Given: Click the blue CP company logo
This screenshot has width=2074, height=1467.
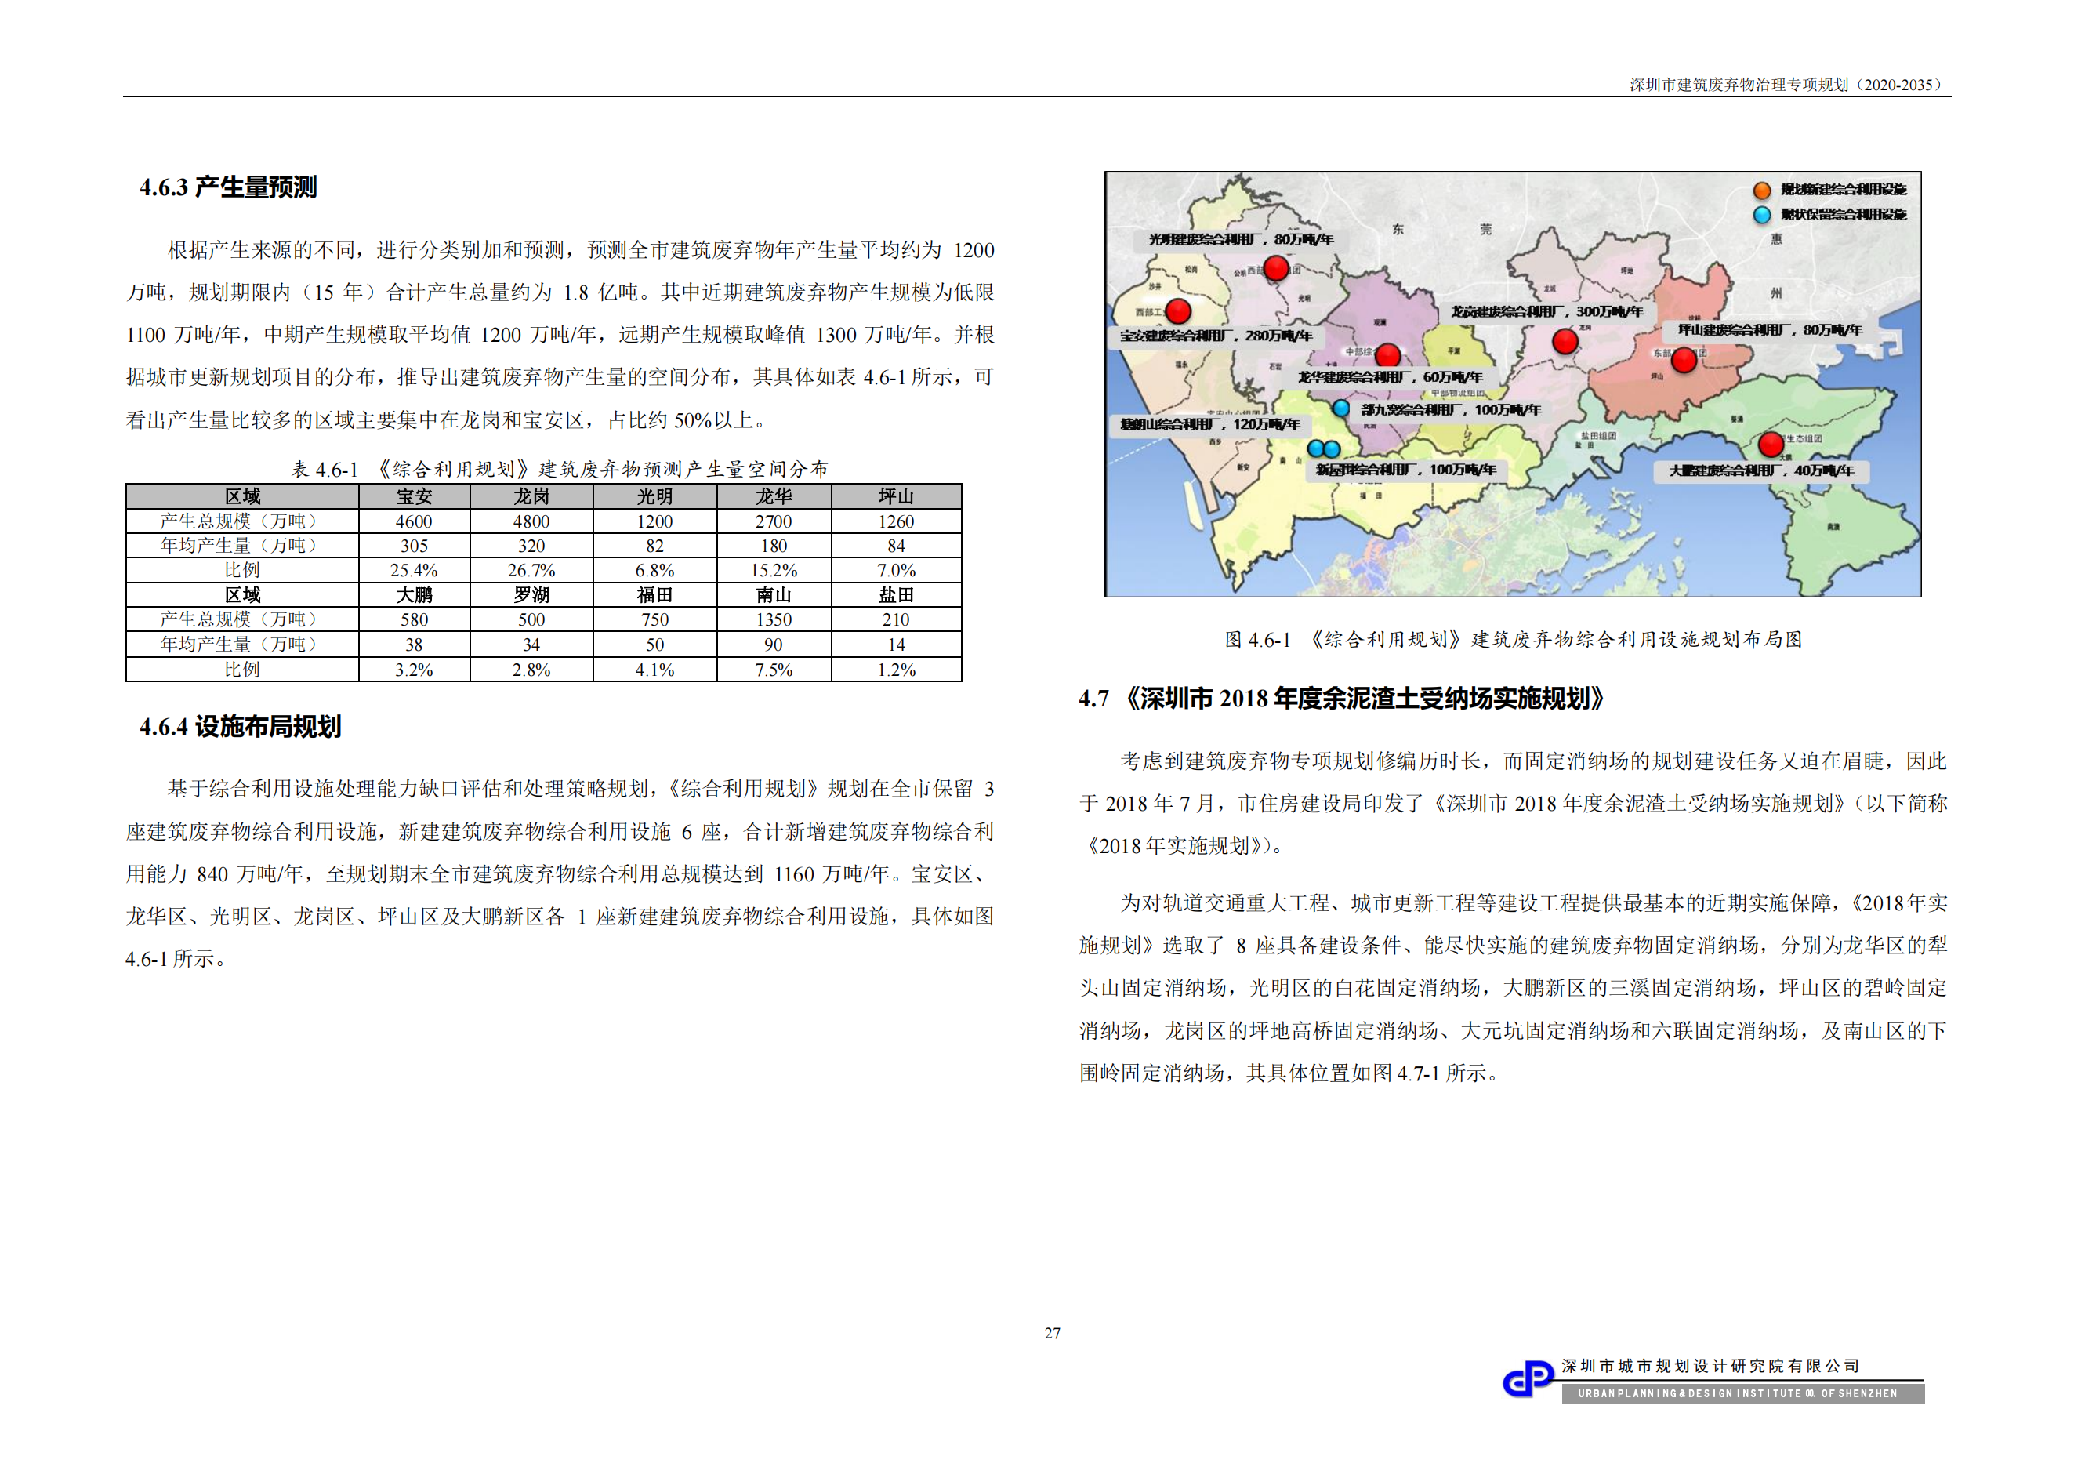Looking at the screenshot, I should [1528, 1379].
